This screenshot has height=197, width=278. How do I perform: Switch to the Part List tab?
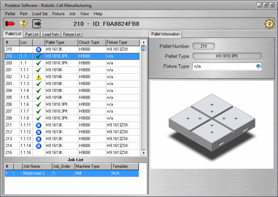click(x=32, y=34)
